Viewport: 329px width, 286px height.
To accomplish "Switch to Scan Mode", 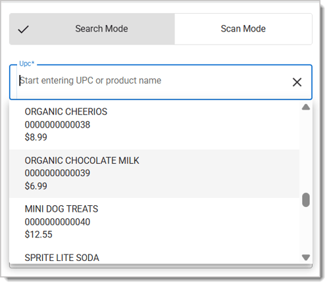I will (x=243, y=29).
